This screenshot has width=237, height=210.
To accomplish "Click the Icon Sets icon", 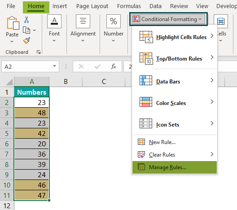I will click(x=146, y=123).
